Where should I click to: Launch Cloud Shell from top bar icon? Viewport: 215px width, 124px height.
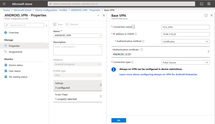(202, 4)
